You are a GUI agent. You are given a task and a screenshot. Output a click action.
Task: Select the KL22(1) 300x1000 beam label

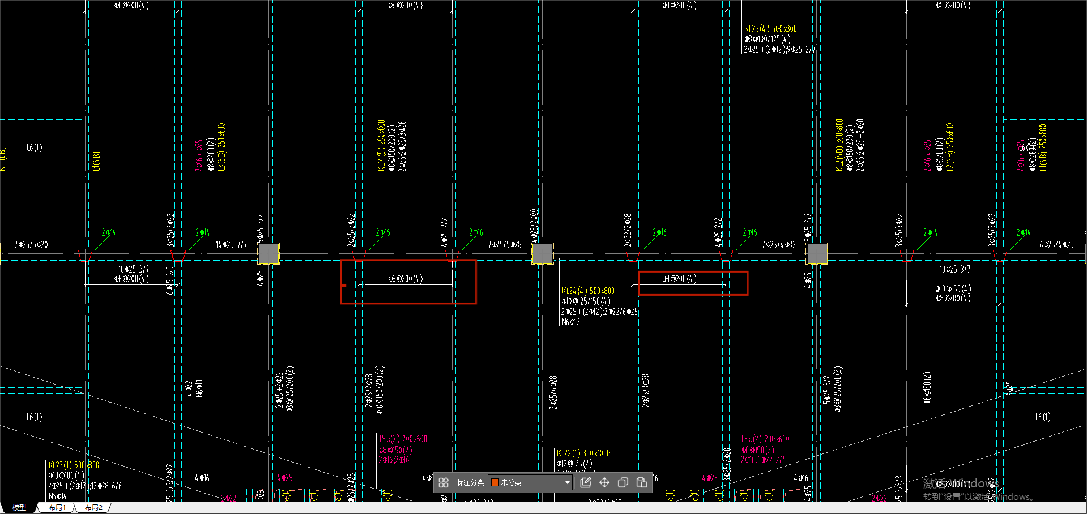click(583, 453)
